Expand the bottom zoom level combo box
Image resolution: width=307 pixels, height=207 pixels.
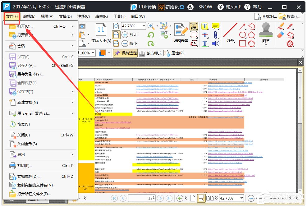pyautogui.click(x=242, y=198)
